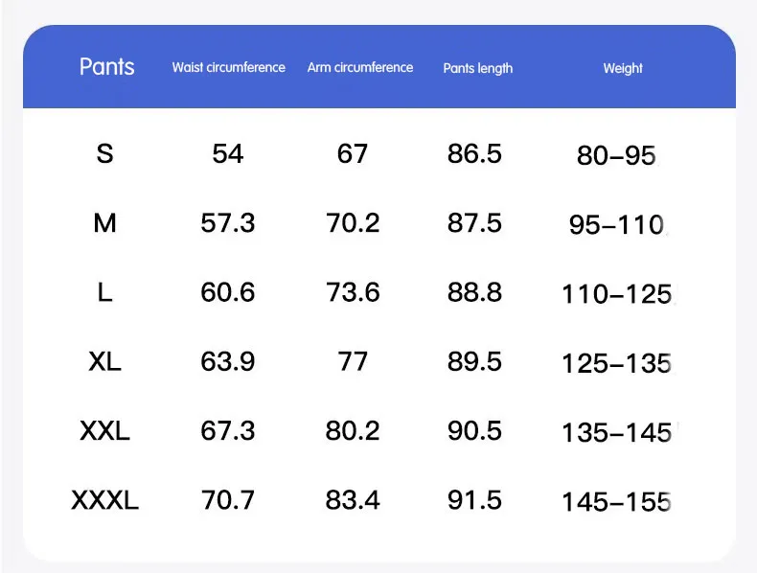Click the 89.5 pants length value
Screen dimensions: 757x573
474,361
